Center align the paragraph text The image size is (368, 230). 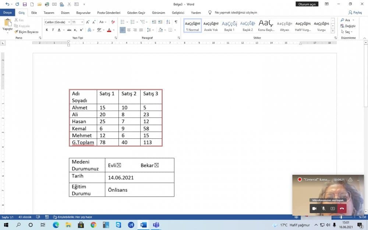click(x=128, y=30)
